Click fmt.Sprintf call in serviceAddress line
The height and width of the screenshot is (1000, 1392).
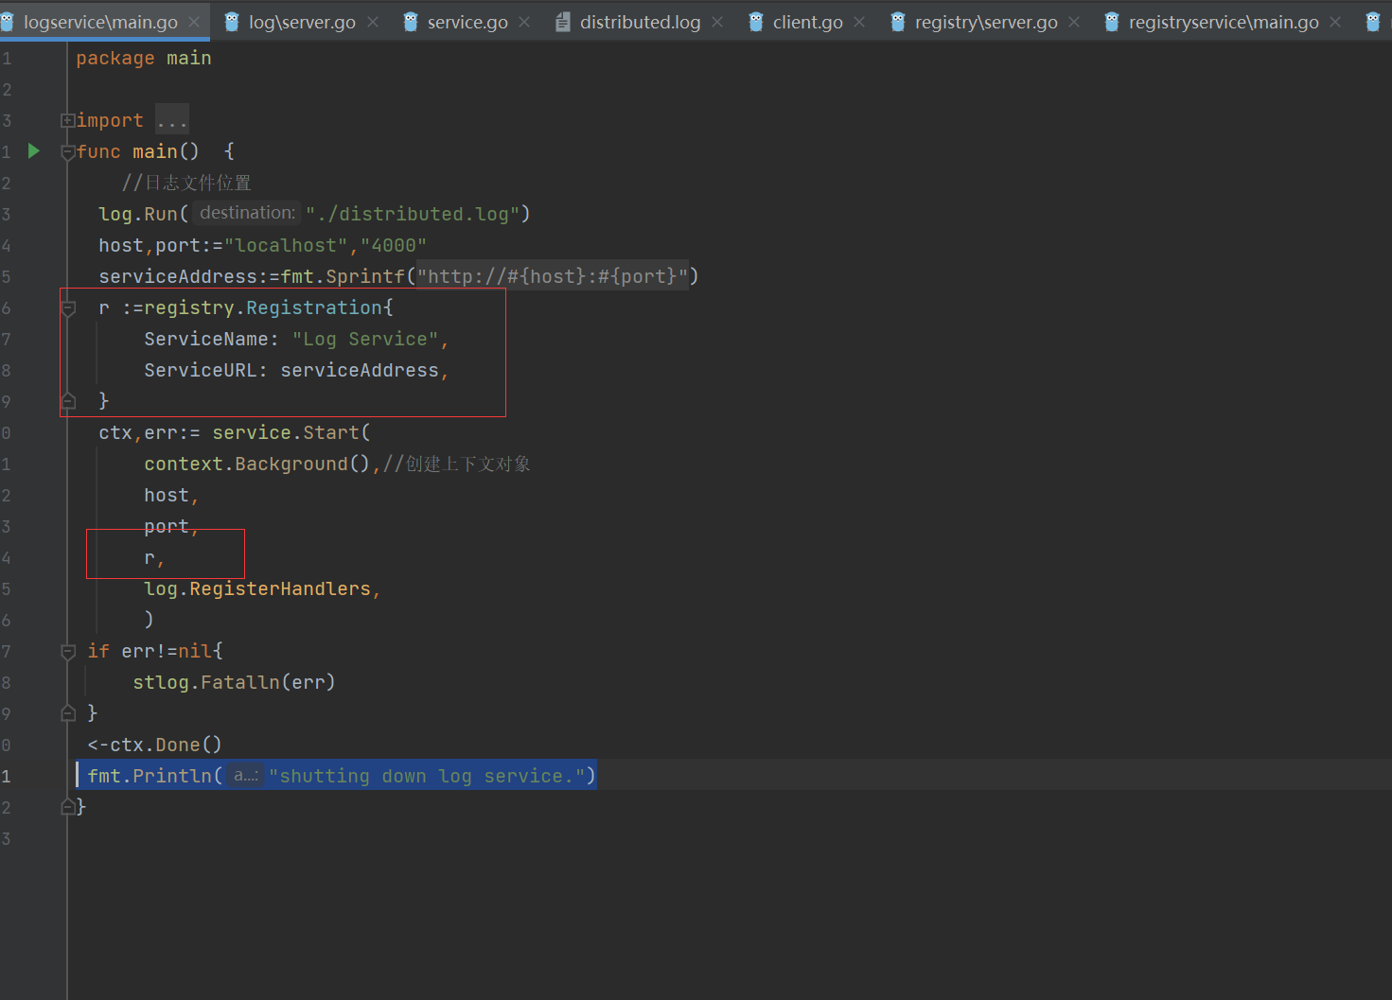pos(343,276)
